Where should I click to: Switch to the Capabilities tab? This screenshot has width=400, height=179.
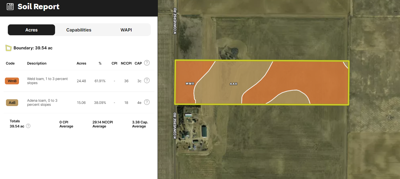79,30
